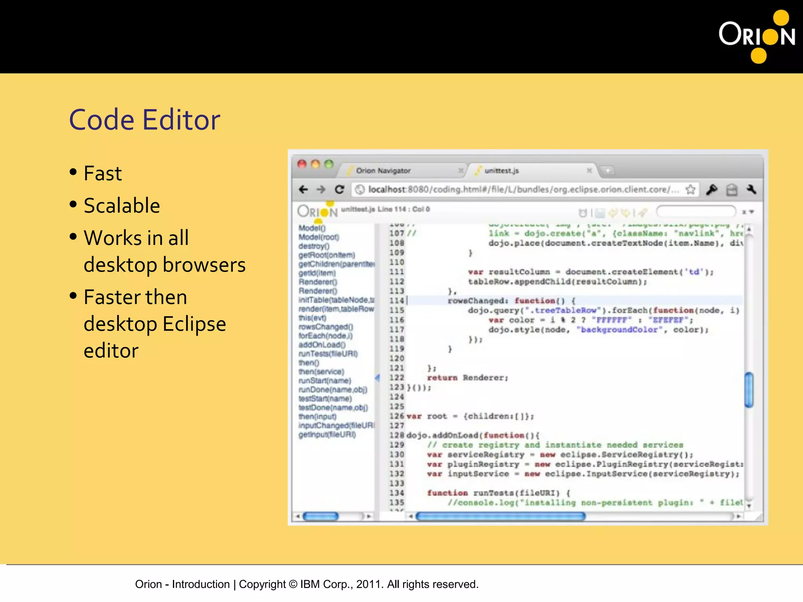Close the unittest.js tab

coord(589,170)
